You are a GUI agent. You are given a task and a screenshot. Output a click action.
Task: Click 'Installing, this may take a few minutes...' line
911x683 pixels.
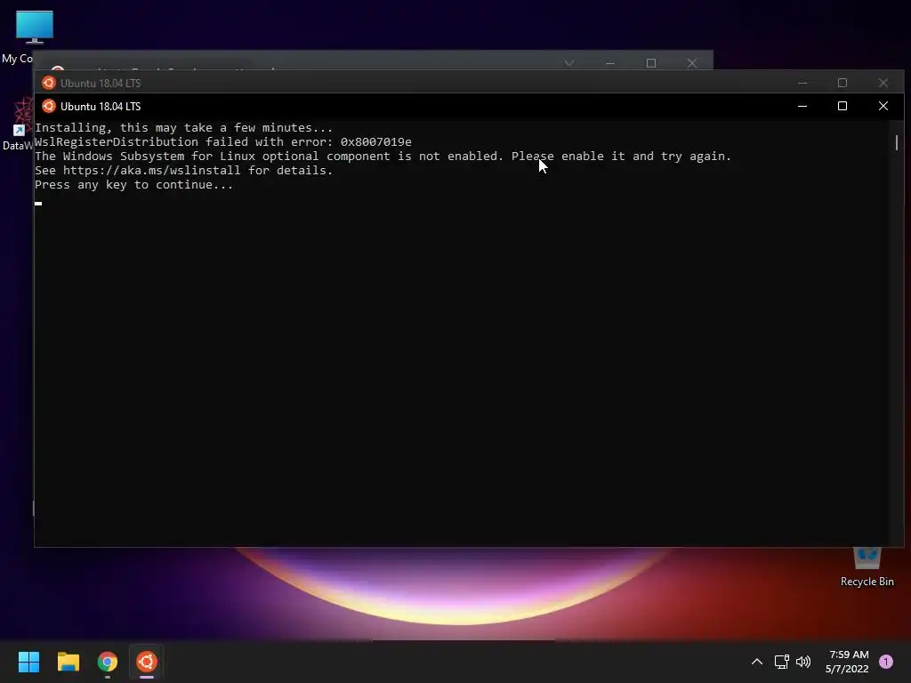pos(183,128)
